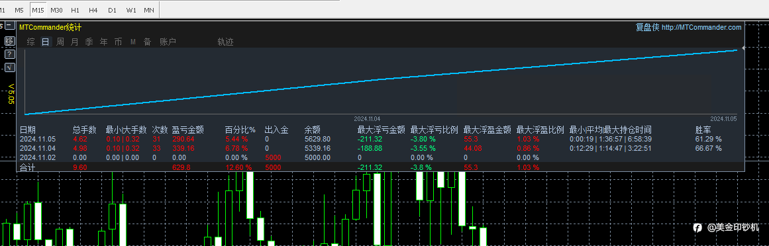Click balance value 5000.00

coord(317,158)
